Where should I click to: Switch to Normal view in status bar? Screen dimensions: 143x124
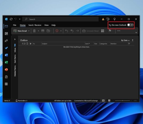tap(103, 101)
